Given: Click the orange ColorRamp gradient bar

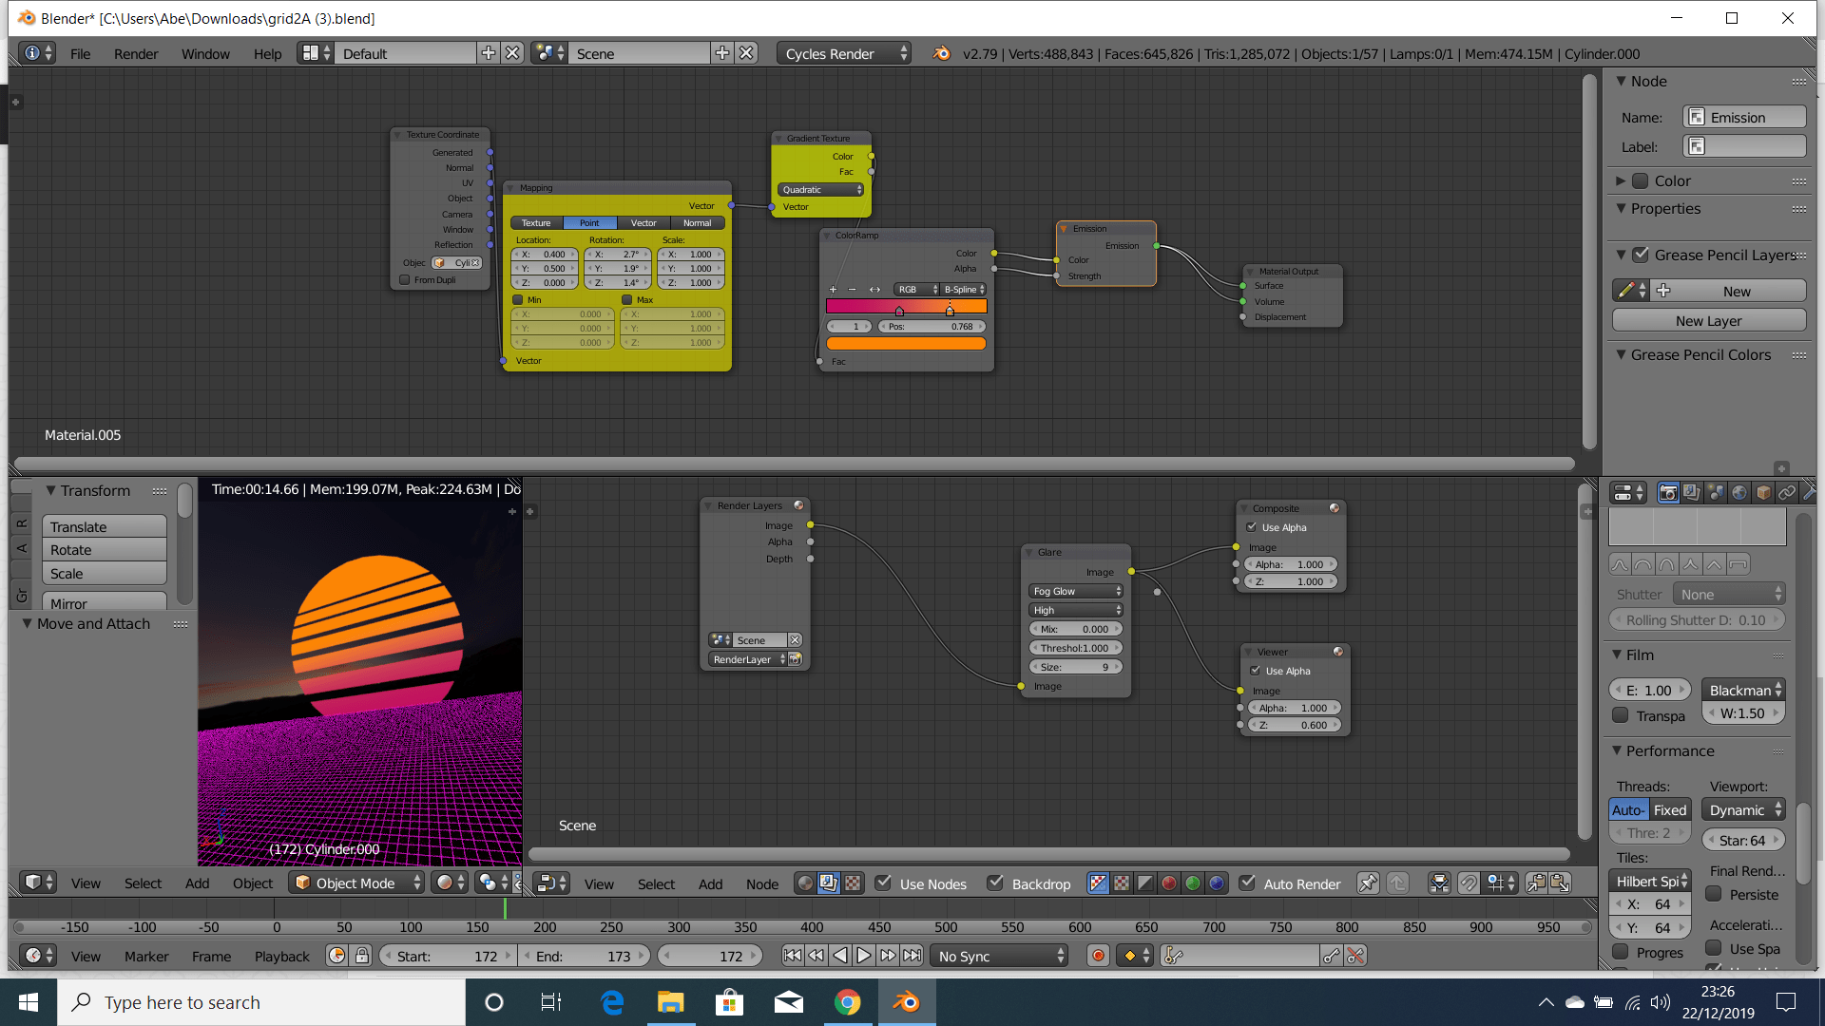Looking at the screenshot, I should point(905,343).
